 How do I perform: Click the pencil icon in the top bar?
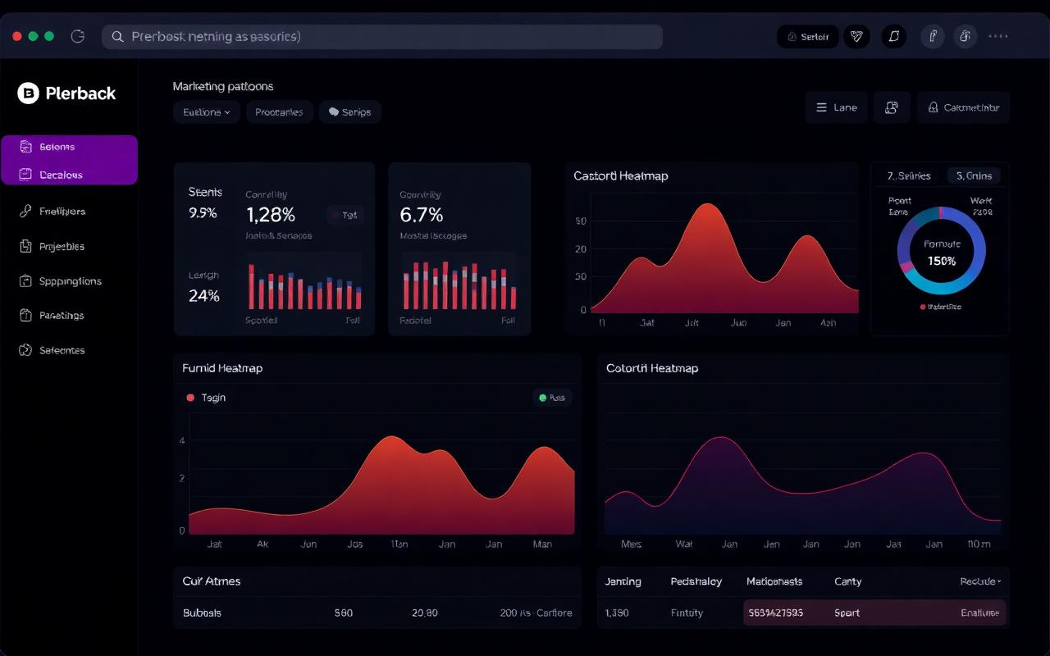[x=932, y=36]
